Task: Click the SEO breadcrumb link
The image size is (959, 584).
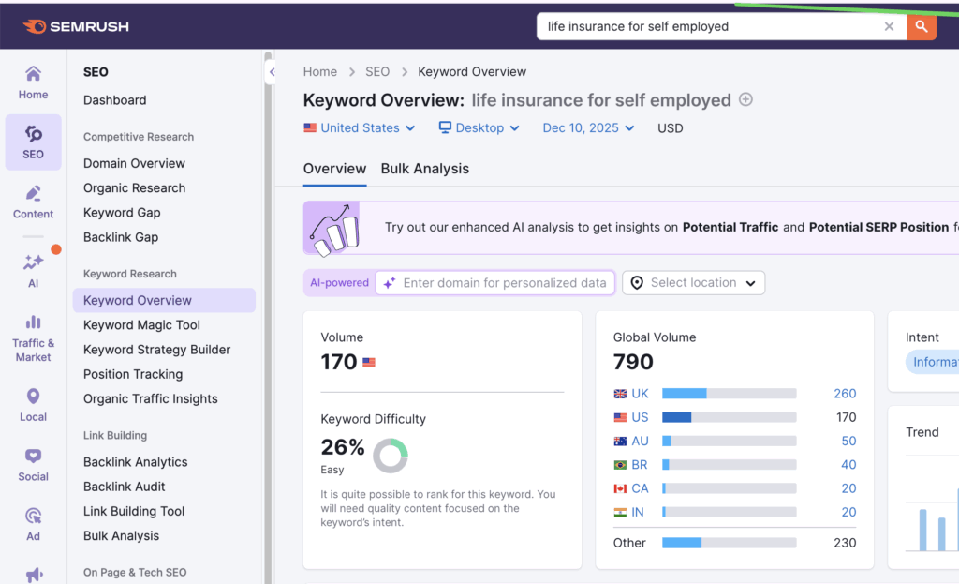Action: click(377, 71)
